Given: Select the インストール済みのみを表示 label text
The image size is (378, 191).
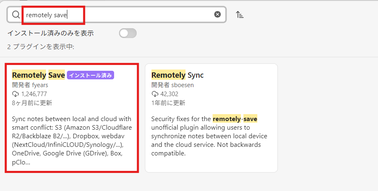Looking at the screenshot, I should (x=50, y=33).
